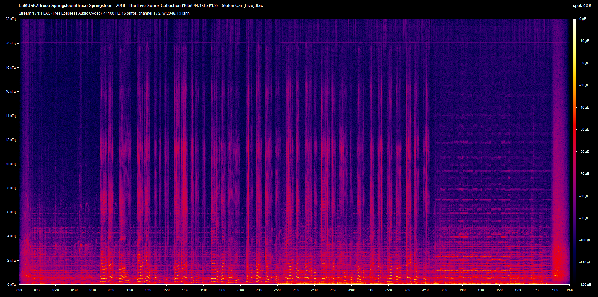Screen dimensions: 598x297
Task: Click the 4:58 end time marker
Action: click(x=569, y=290)
